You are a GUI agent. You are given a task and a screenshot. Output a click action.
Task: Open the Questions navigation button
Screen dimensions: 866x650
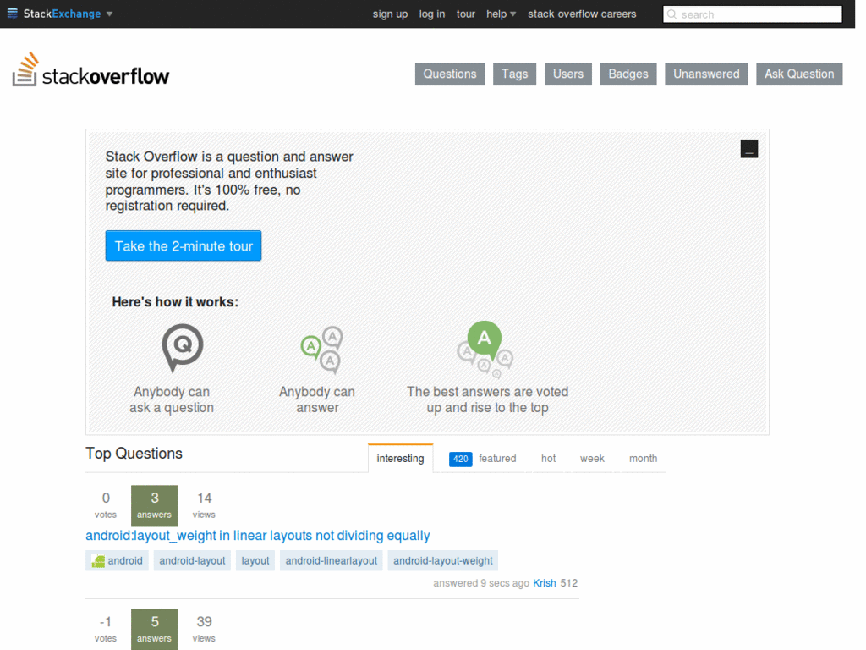coord(450,74)
